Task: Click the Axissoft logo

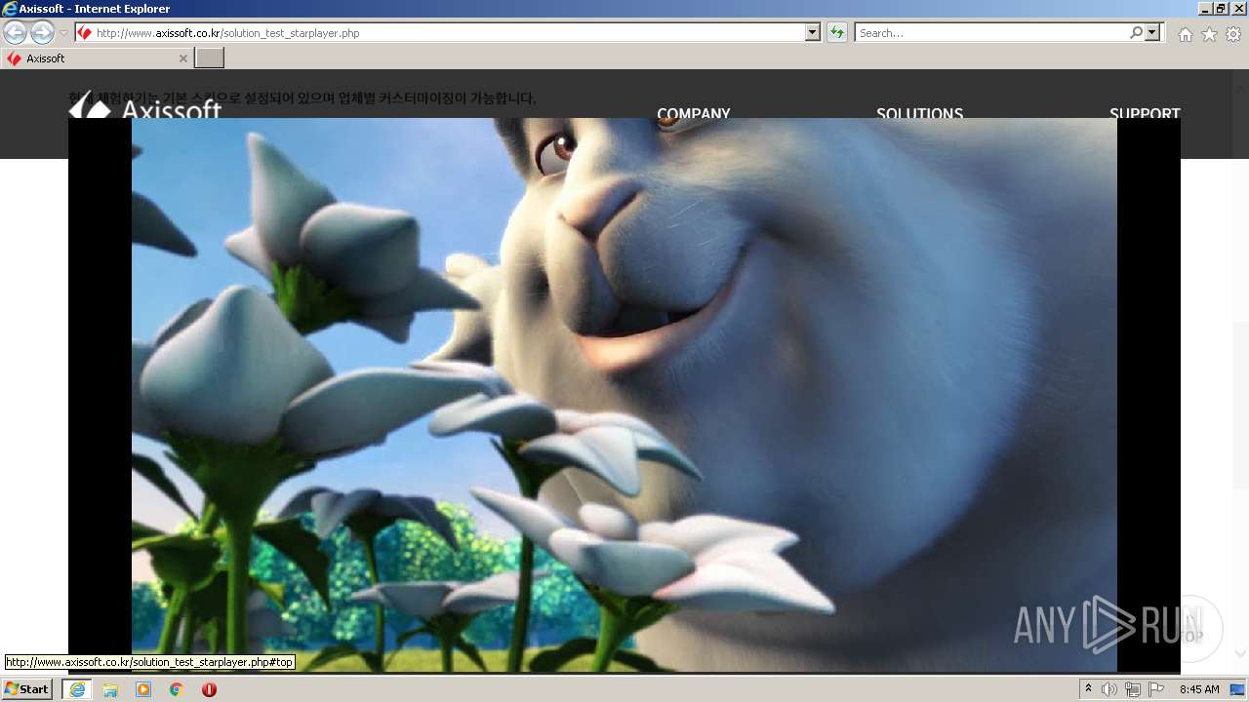Action: [x=145, y=107]
